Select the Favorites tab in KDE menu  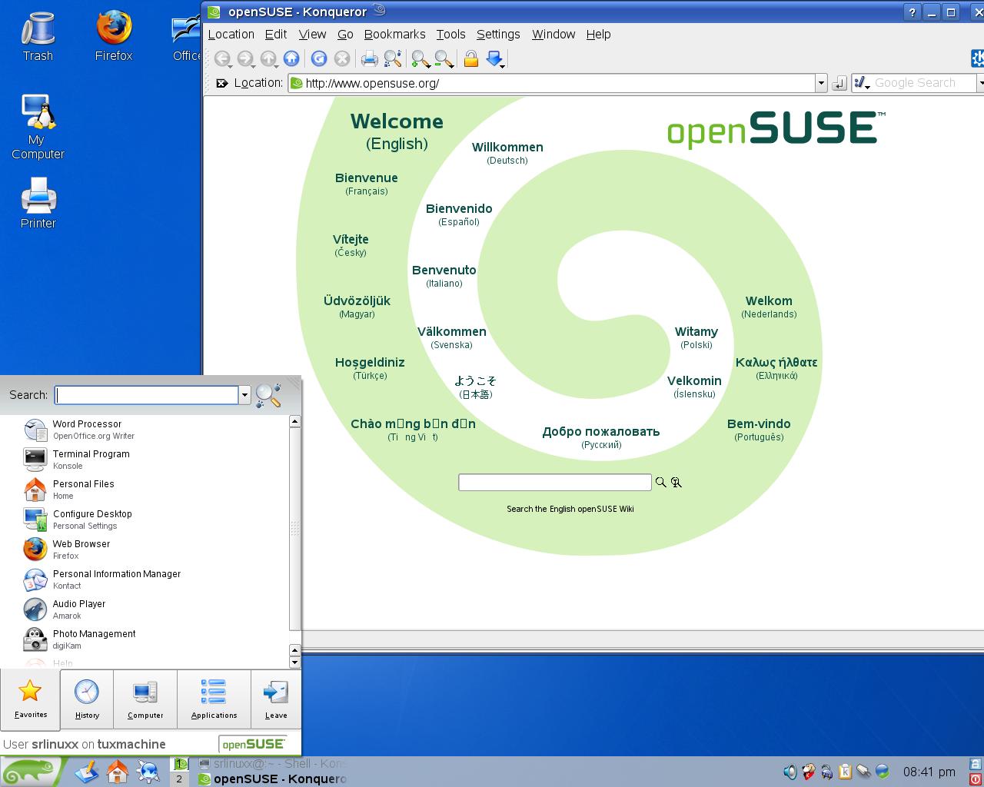[31, 699]
